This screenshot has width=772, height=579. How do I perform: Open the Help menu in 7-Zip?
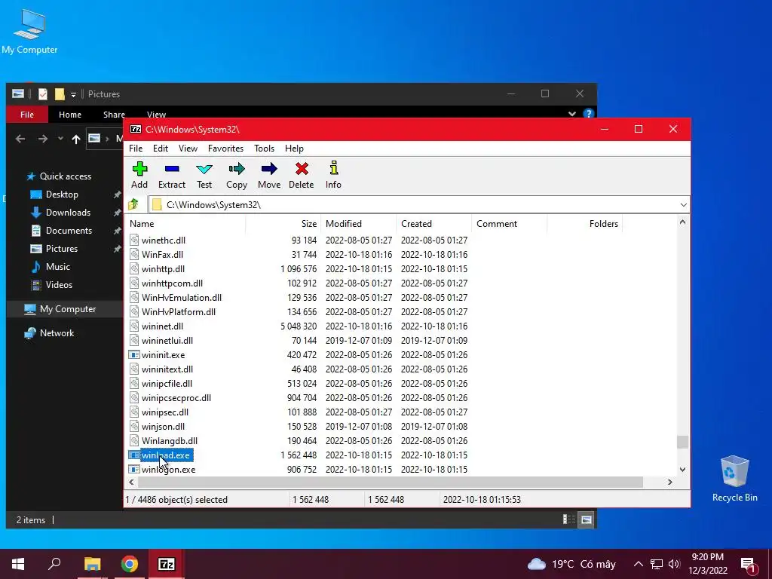[x=294, y=149]
